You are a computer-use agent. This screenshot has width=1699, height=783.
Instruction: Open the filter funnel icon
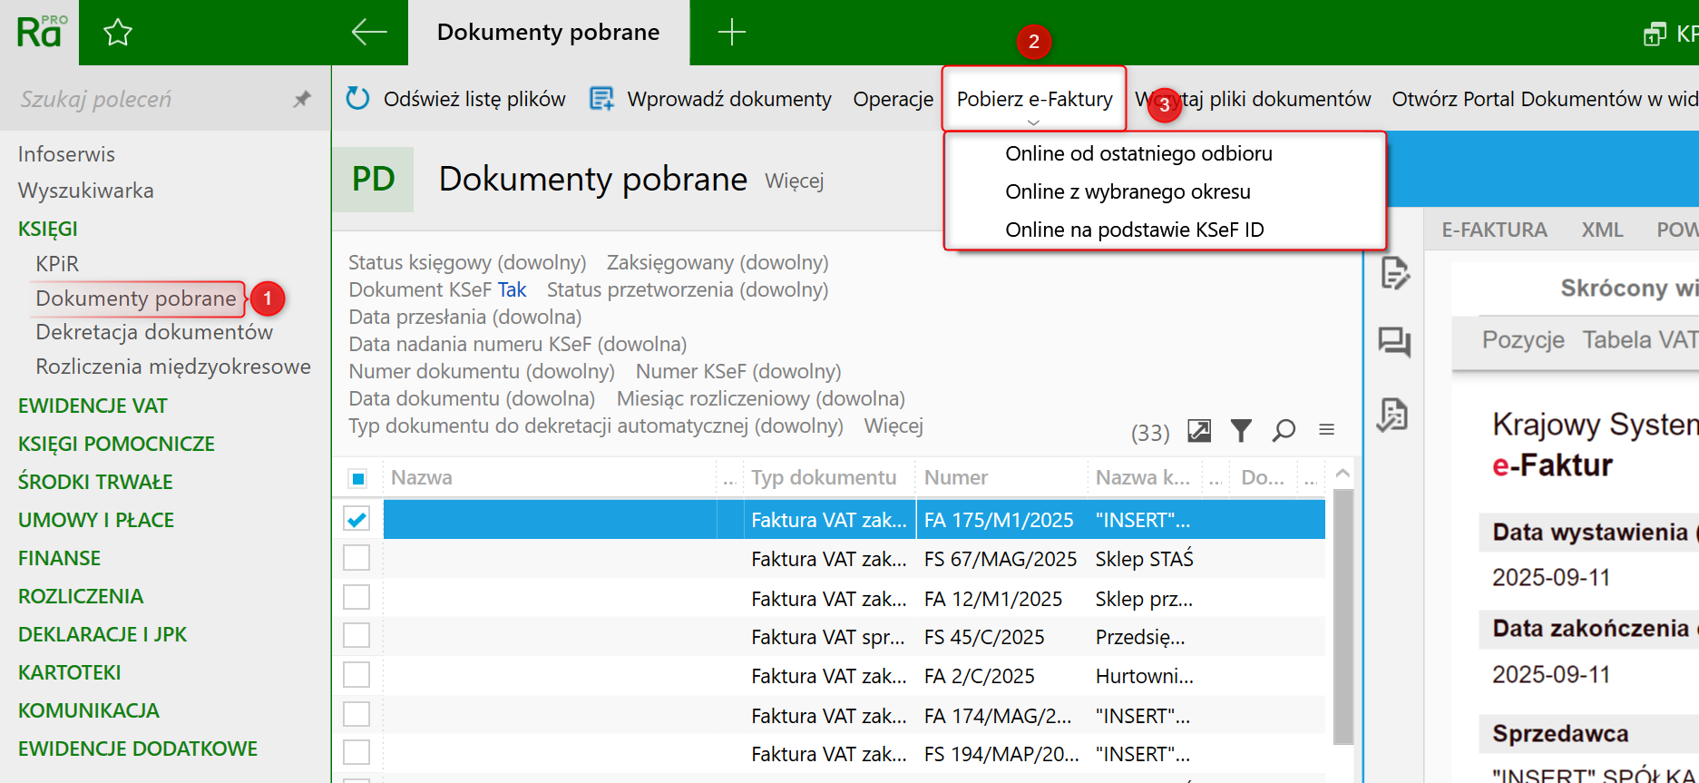[x=1241, y=431]
